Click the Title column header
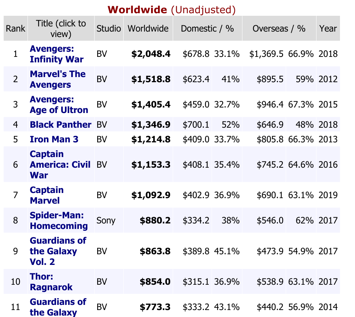Image resolution: width=355 pixels, height=317 pixels. [x=61, y=29]
